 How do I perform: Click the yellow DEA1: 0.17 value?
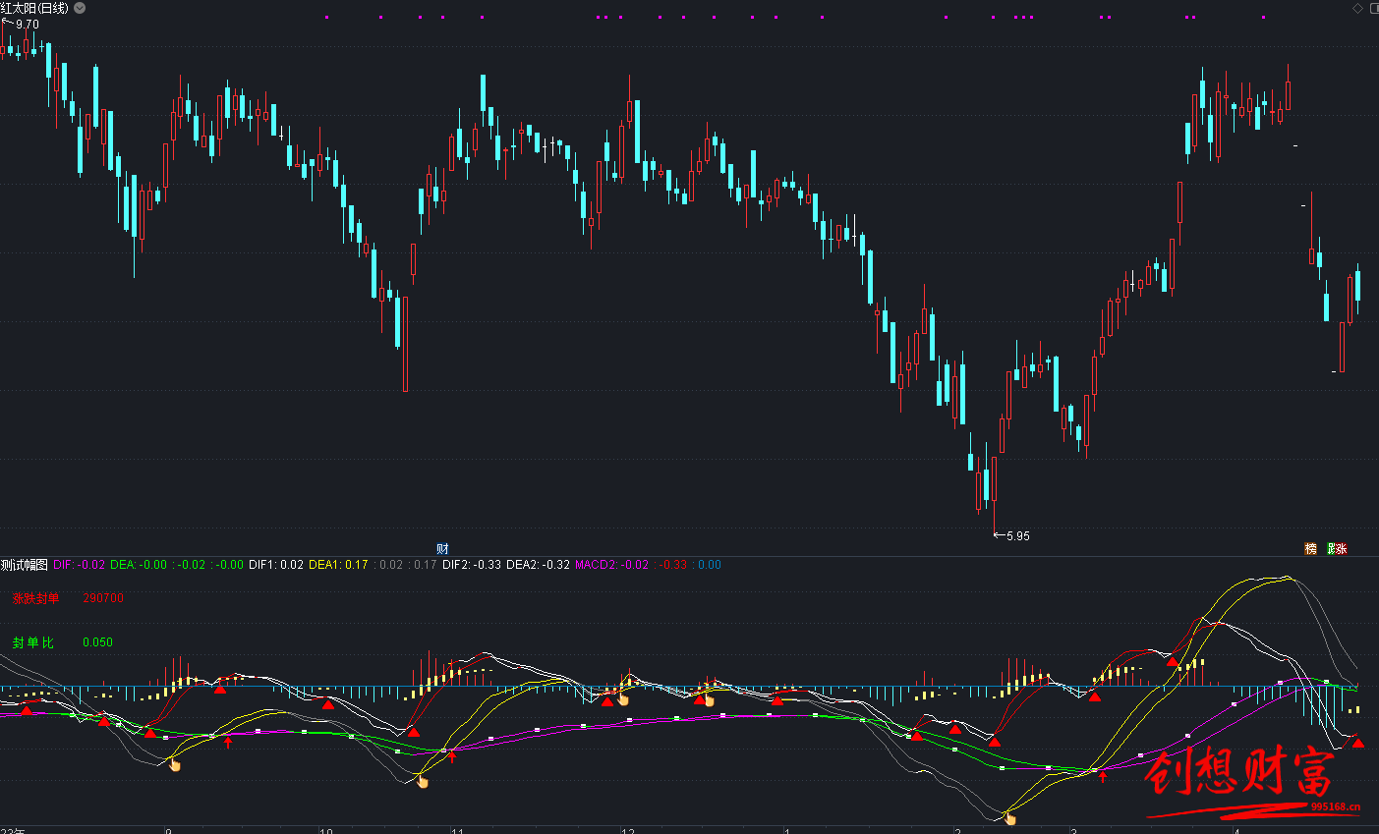(338, 565)
